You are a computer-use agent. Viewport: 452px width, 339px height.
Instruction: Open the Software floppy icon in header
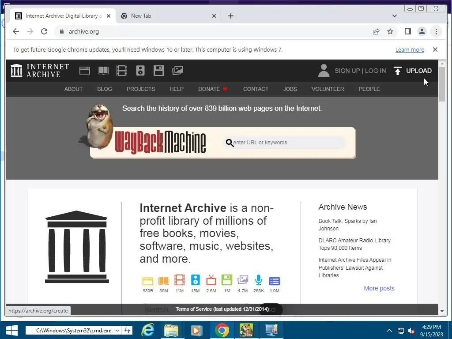click(159, 71)
